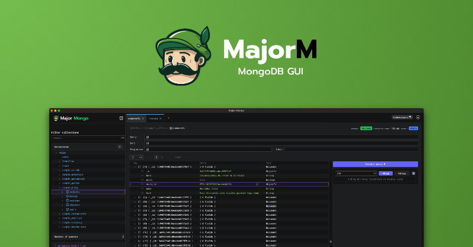Open a new tab with the plus icon

(x=169, y=118)
